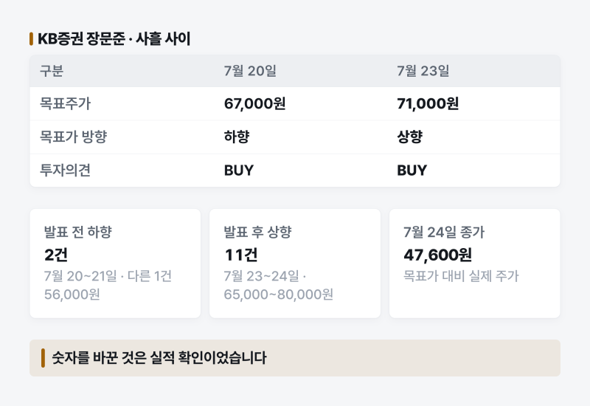
Task: Click the 47,600원 closing price
Action: (437, 255)
